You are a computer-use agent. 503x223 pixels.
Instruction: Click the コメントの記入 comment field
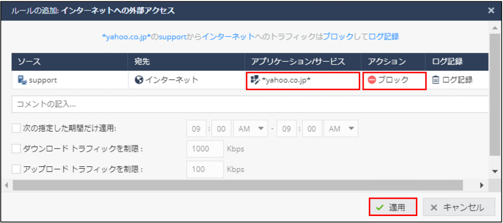coord(249,105)
